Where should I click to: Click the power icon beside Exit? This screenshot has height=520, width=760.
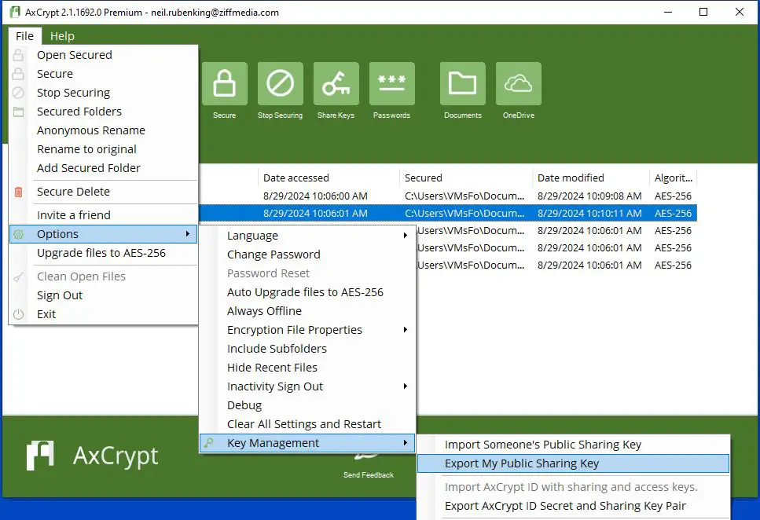click(x=18, y=314)
